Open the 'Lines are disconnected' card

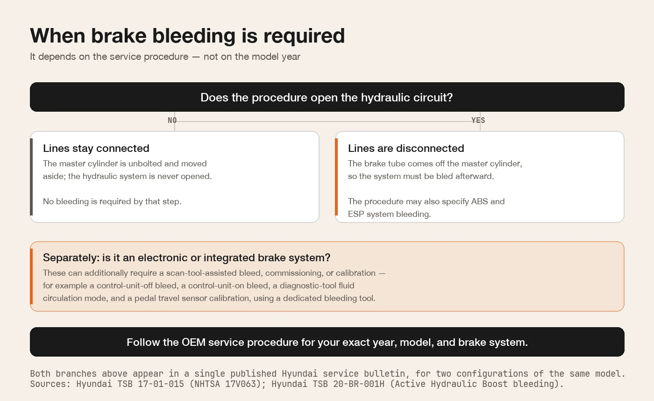click(480, 177)
